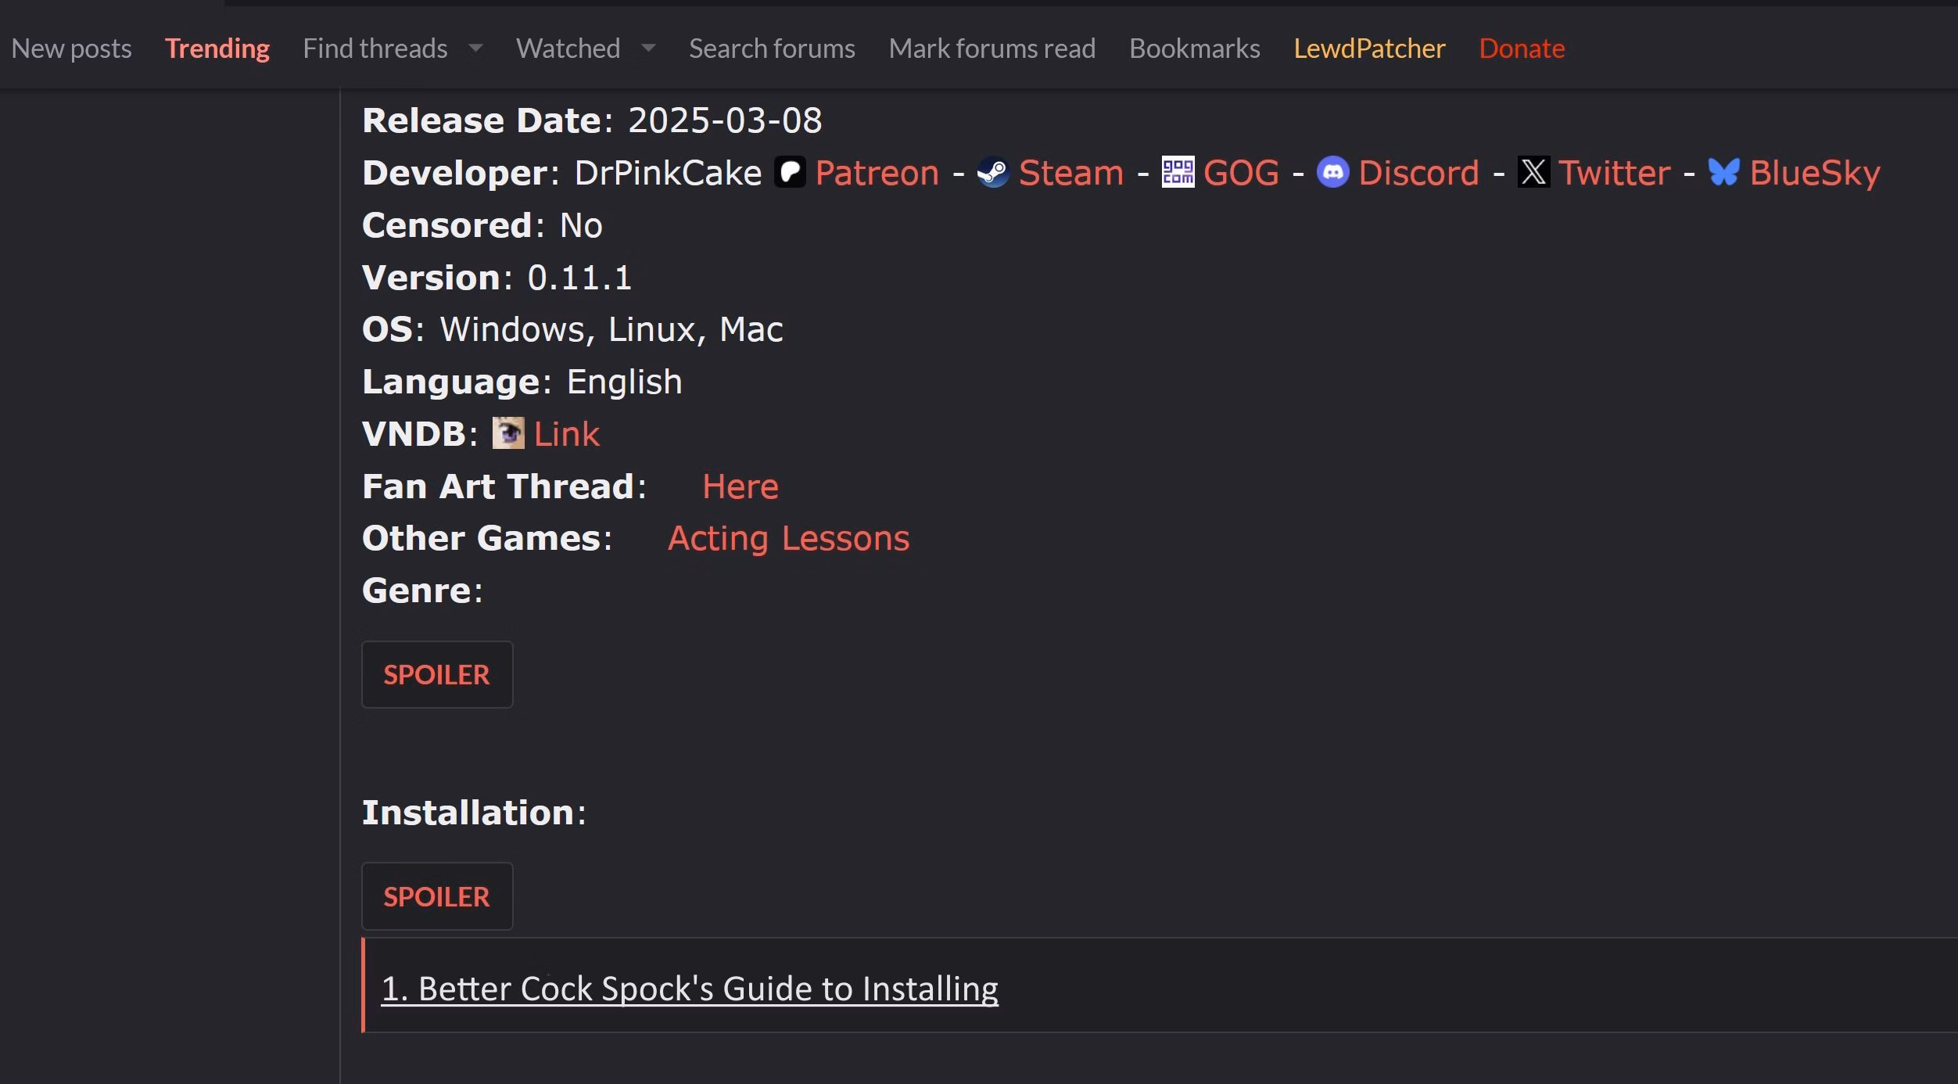Image resolution: width=1958 pixels, height=1084 pixels.
Task: Click the Discord logo icon
Action: (1333, 172)
